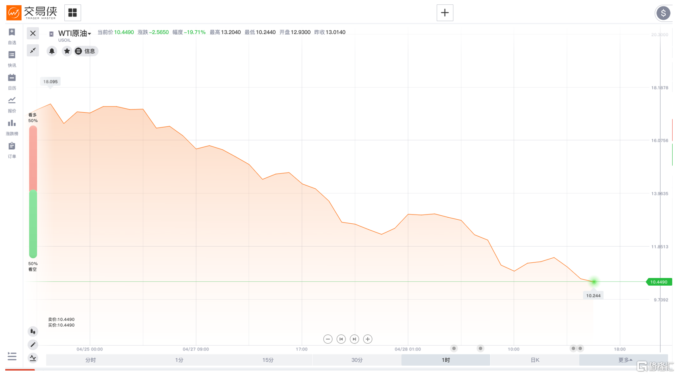This screenshot has height=375, width=677.
Task: Click the zoom out minus chart control
Action: click(328, 339)
